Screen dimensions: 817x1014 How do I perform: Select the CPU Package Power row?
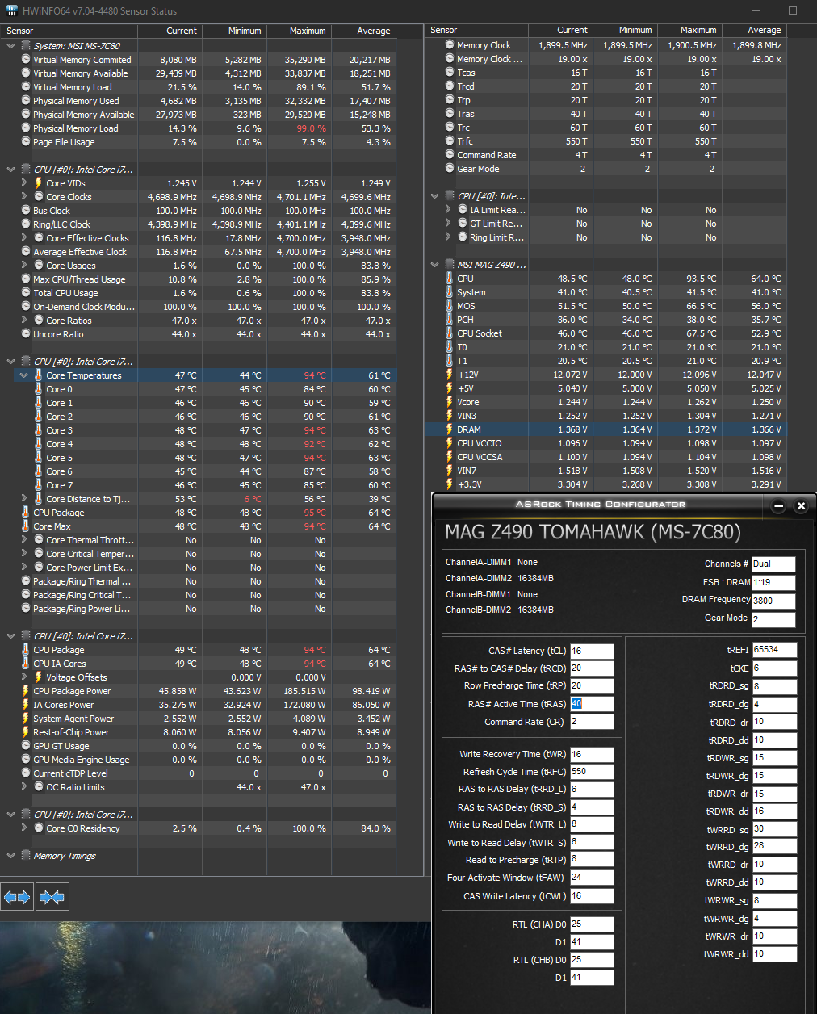point(199,691)
